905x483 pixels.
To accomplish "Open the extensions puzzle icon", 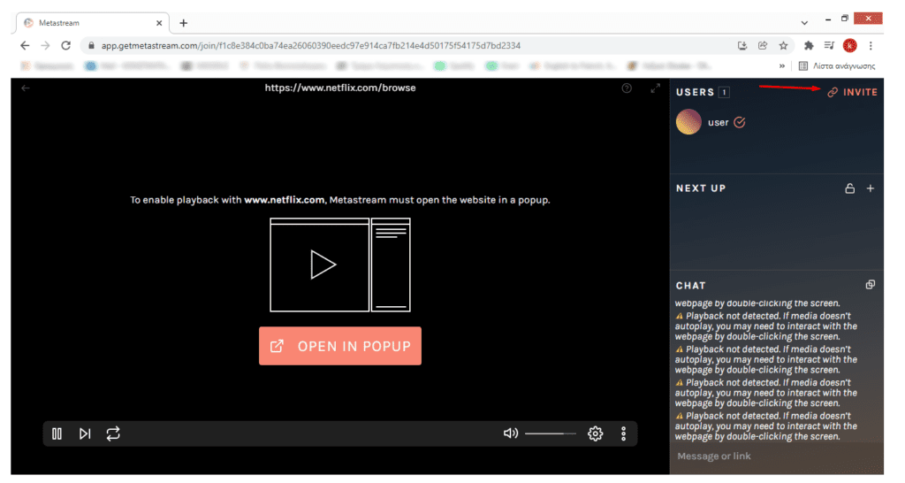I will pyautogui.click(x=809, y=46).
